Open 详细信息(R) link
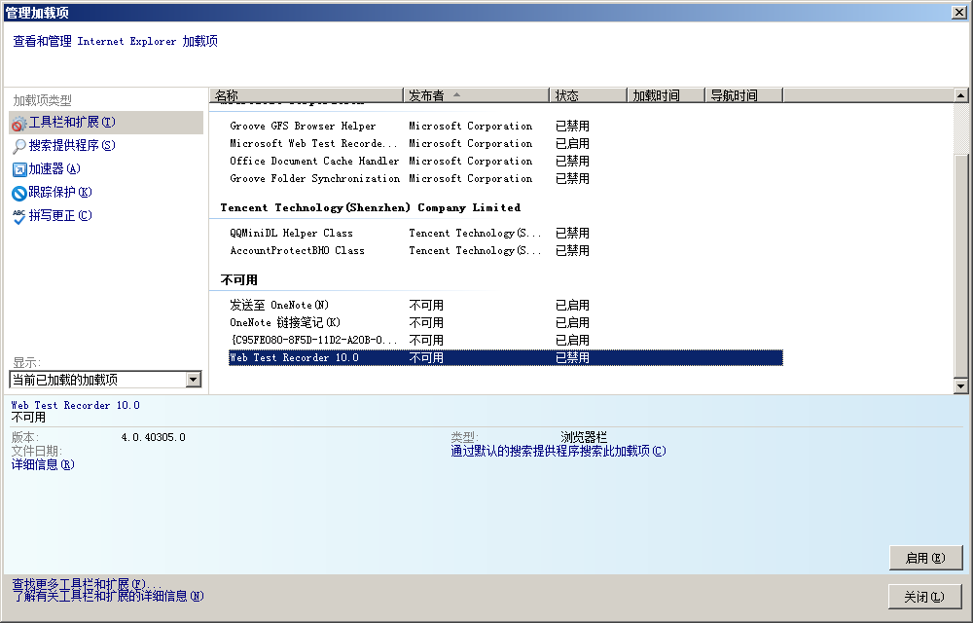The height and width of the screenshot is (623, 973). (x=43, y=464)
